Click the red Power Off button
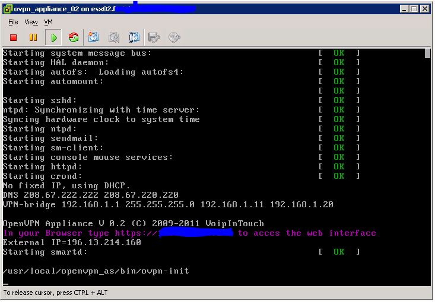435x302 pixels. 14,38
